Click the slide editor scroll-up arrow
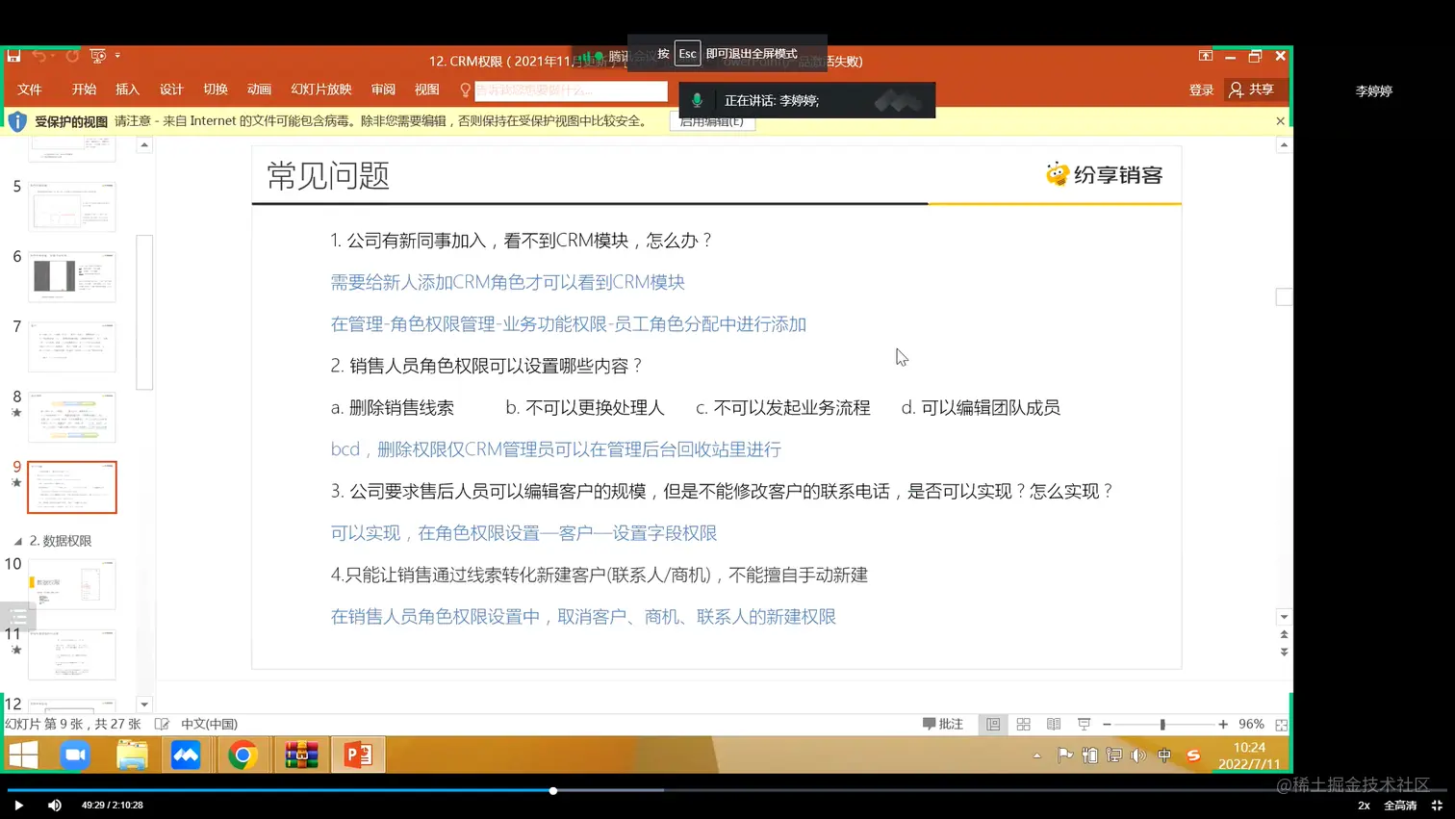1455x819 pixels. click(1284, 145)
